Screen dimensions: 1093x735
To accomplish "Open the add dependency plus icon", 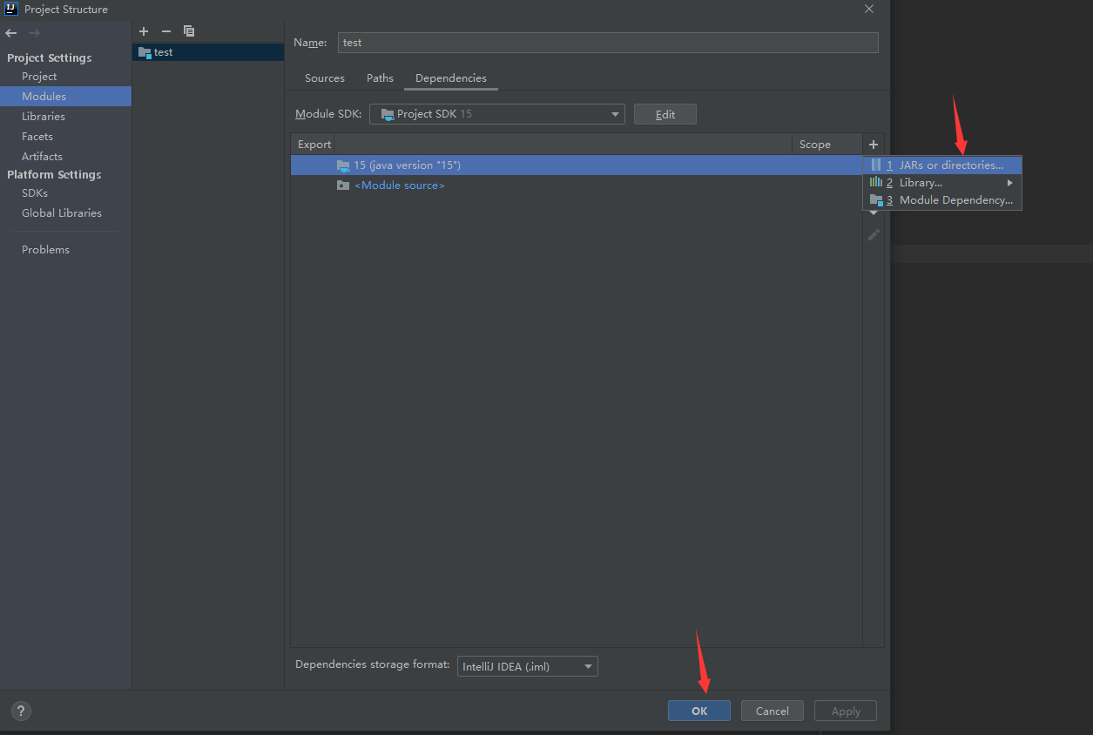I will [874, 144].
